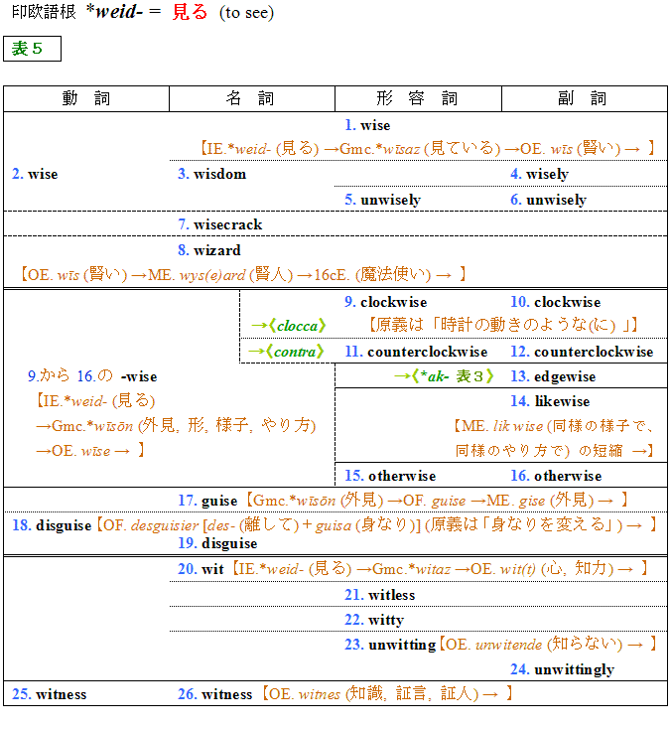This screenshot has width=671, height=729.
Task: Click entry 21. witless
Action: [379, 595]
